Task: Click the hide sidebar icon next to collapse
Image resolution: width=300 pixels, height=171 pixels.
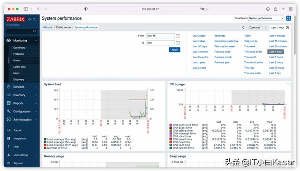Action: pyautogui.click(x=35, y=19)
